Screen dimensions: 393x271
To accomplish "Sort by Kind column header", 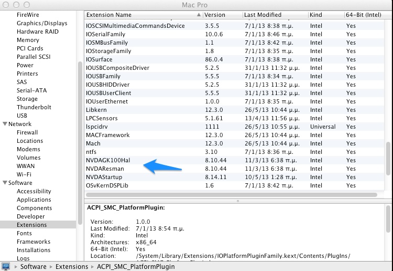I will pyautogui.click(x=326, y=15).
